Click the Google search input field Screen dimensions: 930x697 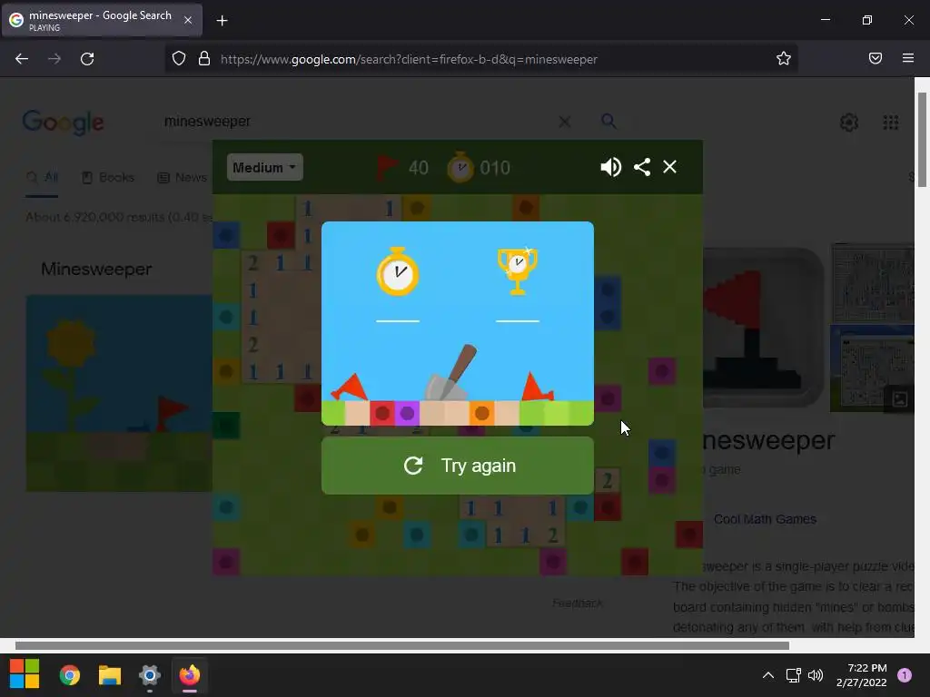356,122
